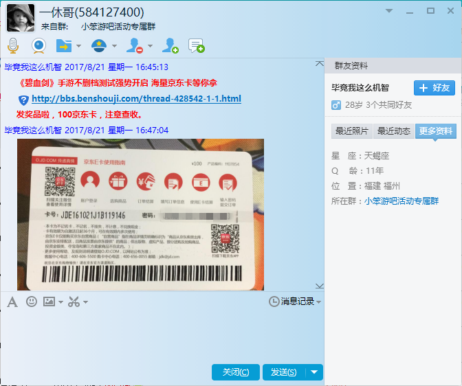Click the 位置：福建 福州 row
This screenshot has width=462, height=386.
[366, 186]
